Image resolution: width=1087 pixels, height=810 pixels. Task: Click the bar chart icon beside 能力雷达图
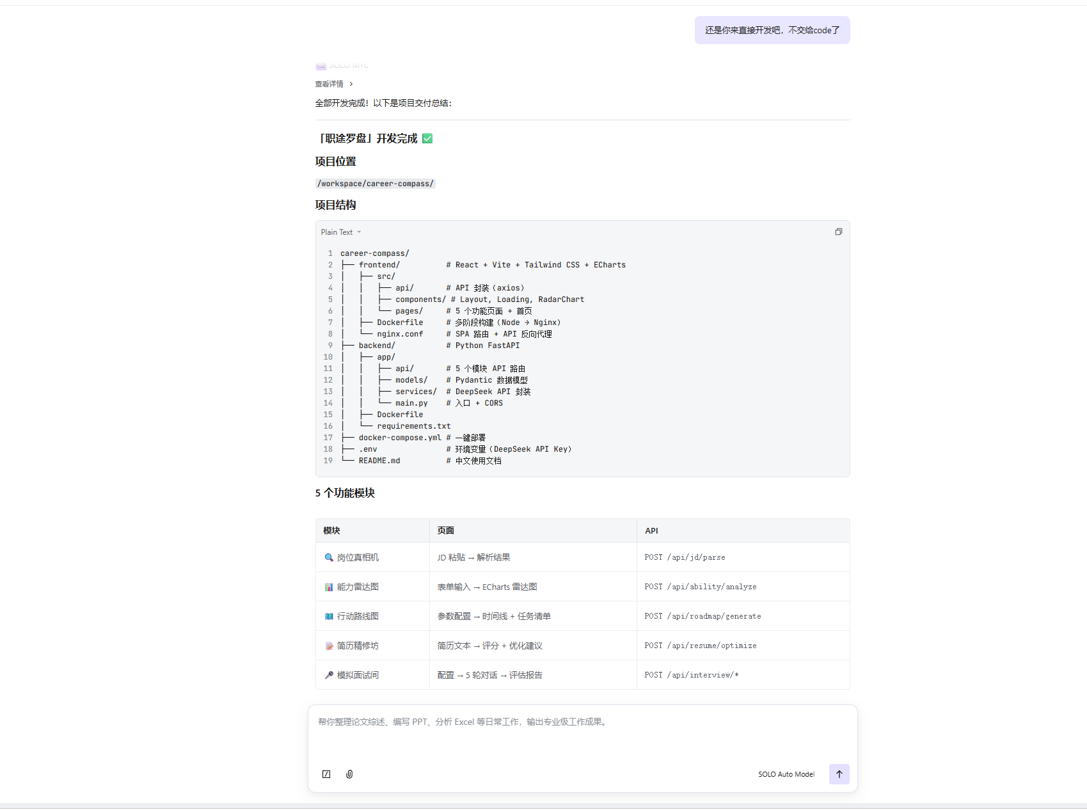[x=329, y=587]
